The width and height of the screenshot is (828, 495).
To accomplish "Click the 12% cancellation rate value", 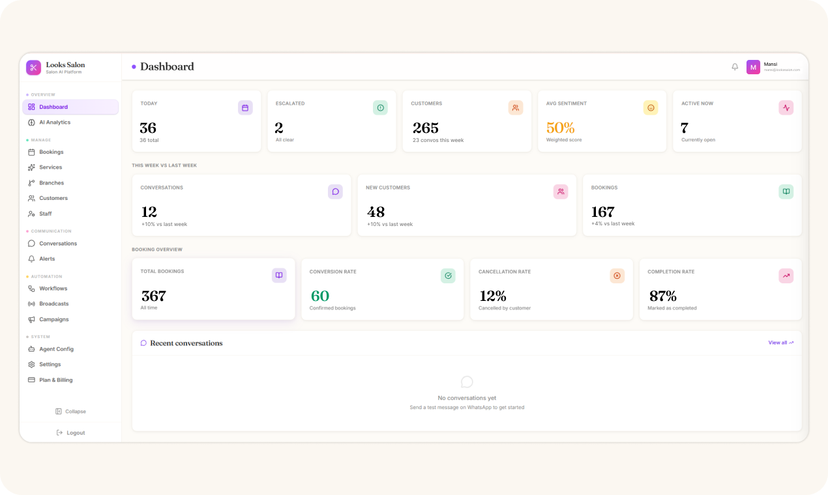I will pyautogui.click(x=493, y=296).
